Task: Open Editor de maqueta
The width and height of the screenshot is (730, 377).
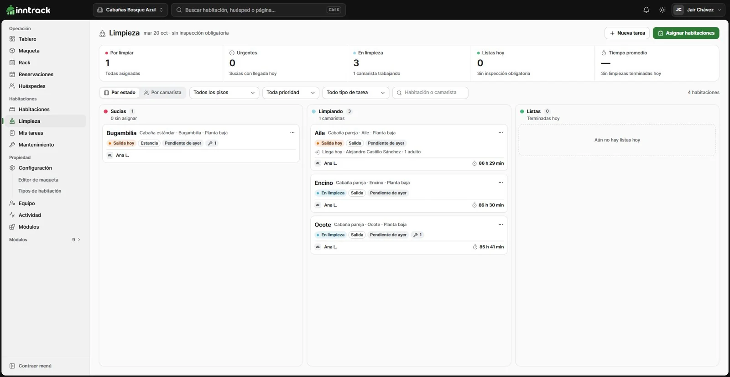Action: (x=38, y=180)
